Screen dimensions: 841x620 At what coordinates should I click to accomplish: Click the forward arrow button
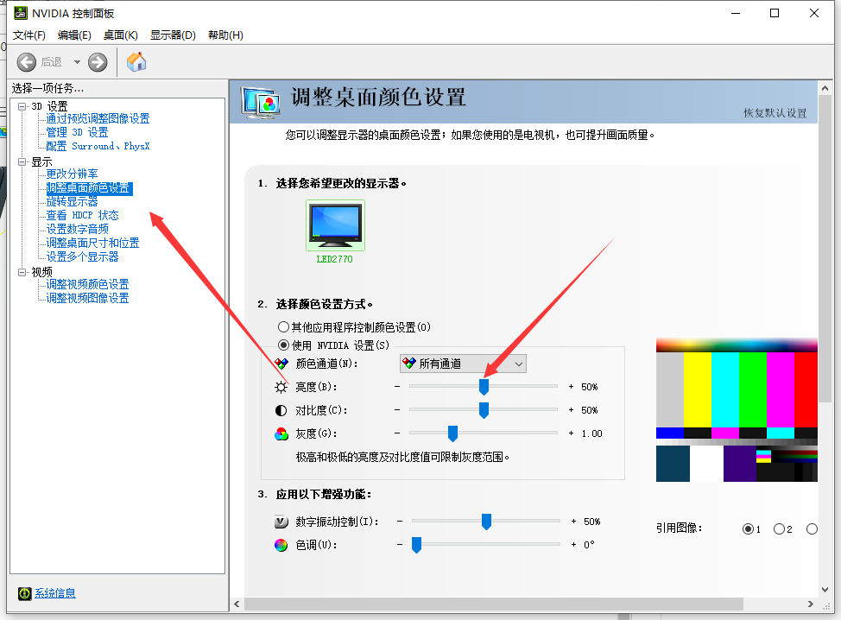click(98, 62)
